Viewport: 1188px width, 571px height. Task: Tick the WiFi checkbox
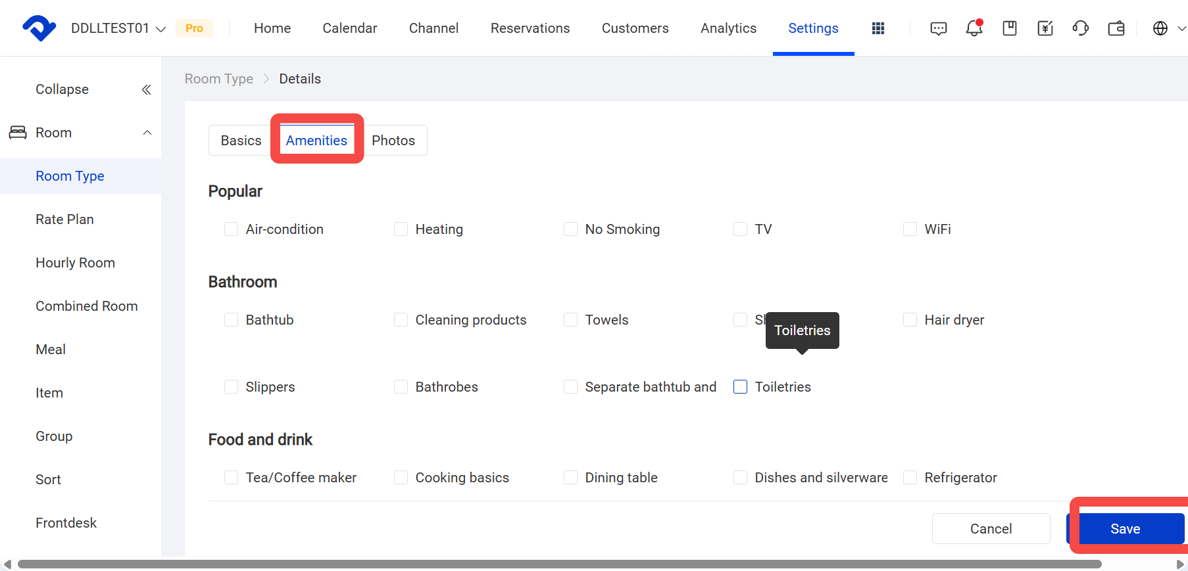point(910,229)
